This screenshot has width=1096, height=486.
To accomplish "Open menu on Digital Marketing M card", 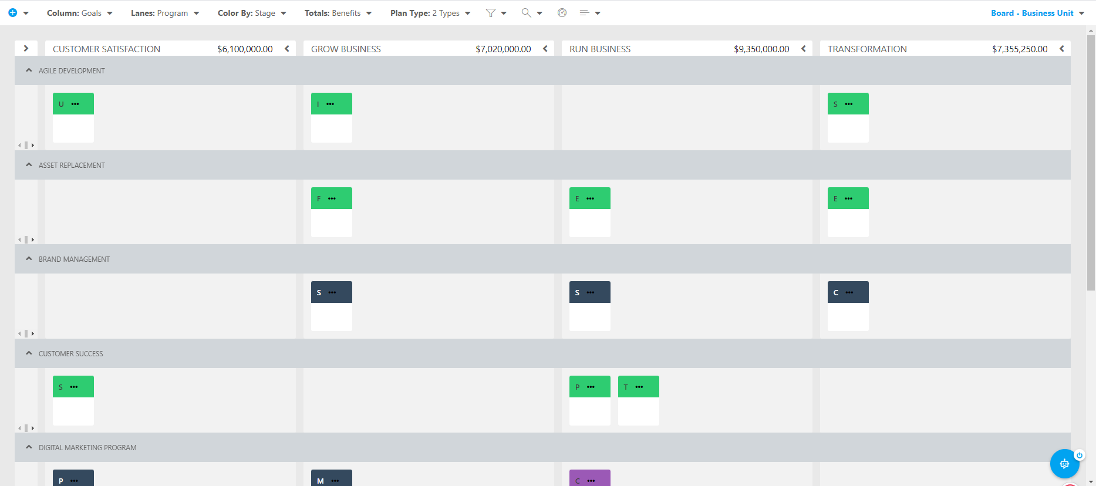I will click(x=335, y=481).
